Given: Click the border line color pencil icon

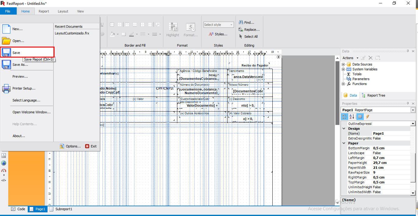Looking at the screenshot, I should [x=132, y=34].
